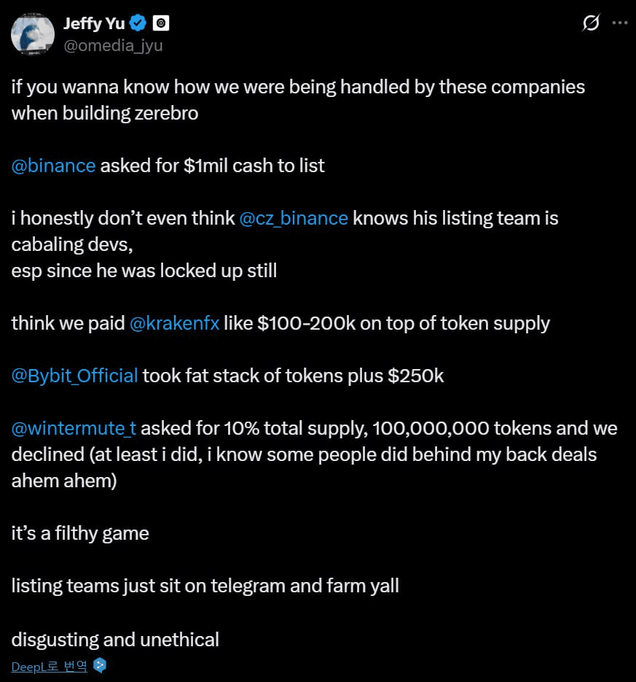Click the "disgusting and unethical" text
Screen dimensions: 636x682
point(115,640)
